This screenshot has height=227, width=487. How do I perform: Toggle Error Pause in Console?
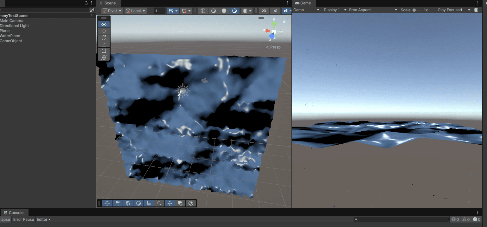(23, 219)
